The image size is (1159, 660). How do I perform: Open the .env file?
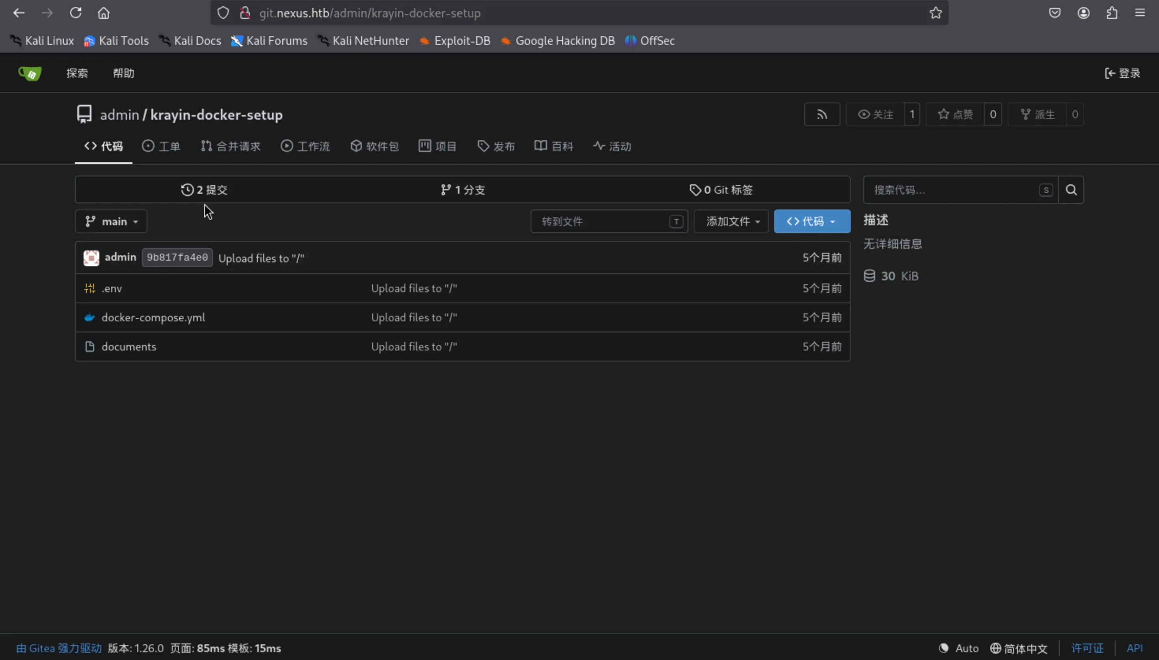tap(112, 288)
